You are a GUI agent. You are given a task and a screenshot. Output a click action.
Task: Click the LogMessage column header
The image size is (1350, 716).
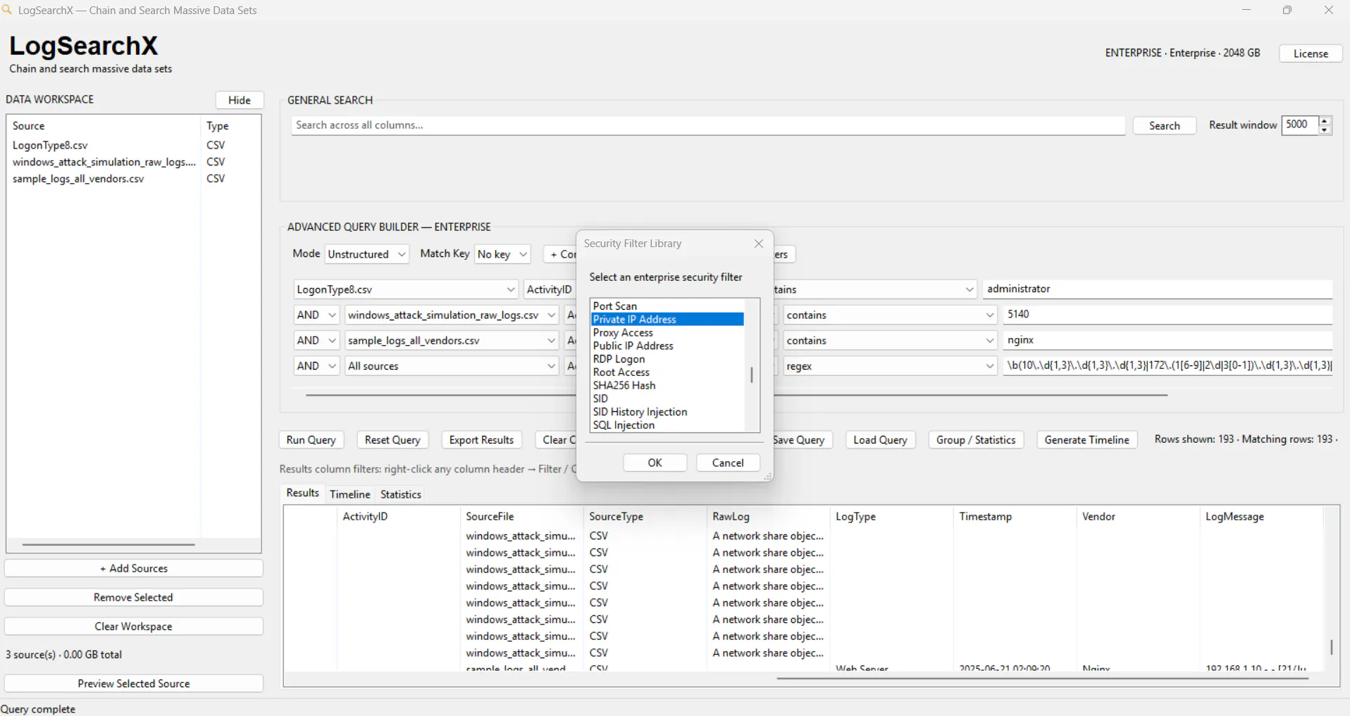coord(1261,517)
